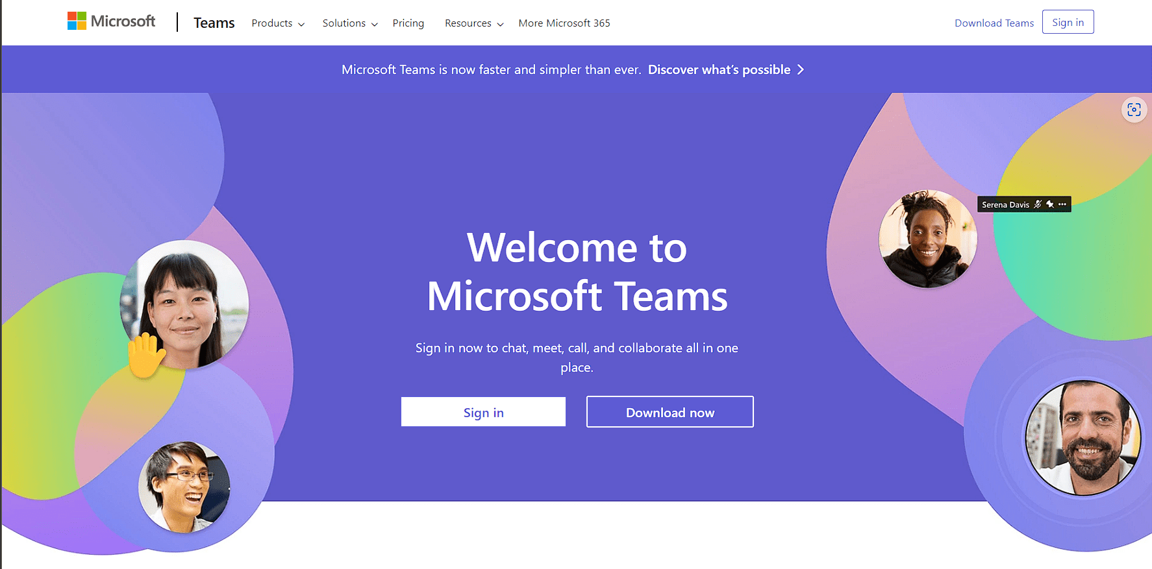This screenshot has width=1152, height=569.
Task: Open the visual search icon on hero image
Action: pos(1134,110)
